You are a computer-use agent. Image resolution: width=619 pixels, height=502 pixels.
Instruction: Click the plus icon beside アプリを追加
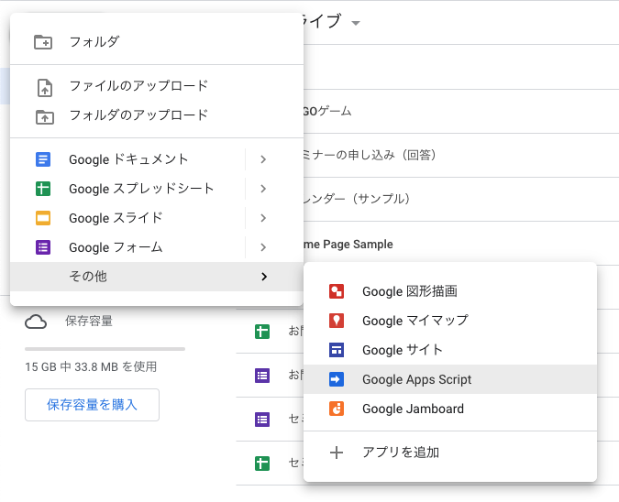(337, 453)
